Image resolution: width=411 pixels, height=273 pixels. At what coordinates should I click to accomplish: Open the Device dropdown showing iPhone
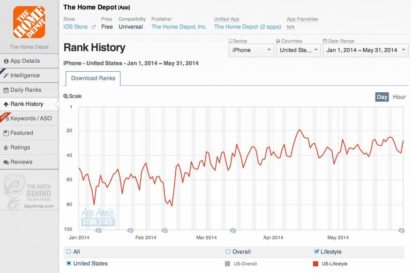click(x=251, y=50)
